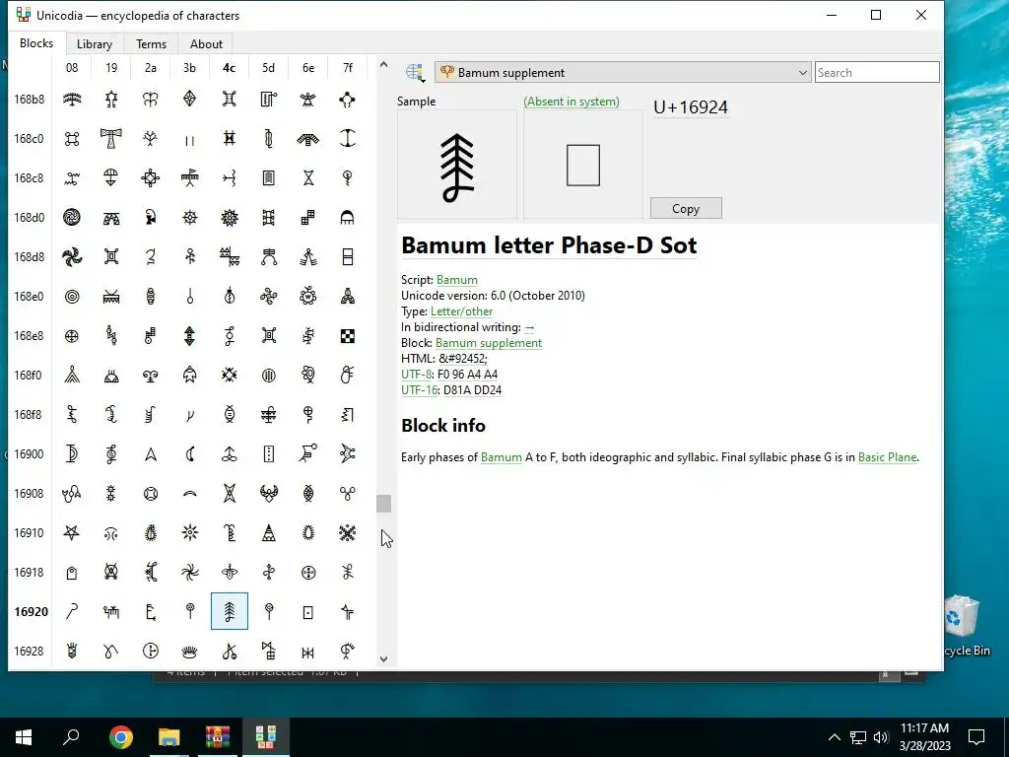The width and height of the screenshot is (1009, 757).
Task: Switch to the Library tab
Action: tap(94, 43)
